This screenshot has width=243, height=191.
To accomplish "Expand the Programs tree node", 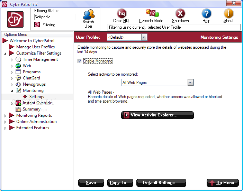I will coord(12,72).
